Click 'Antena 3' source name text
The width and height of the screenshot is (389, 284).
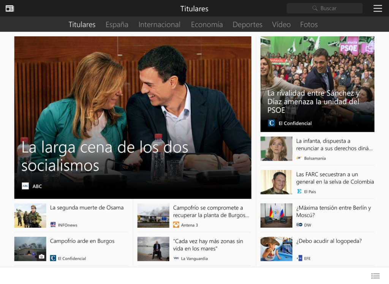(x=189, y=225)
